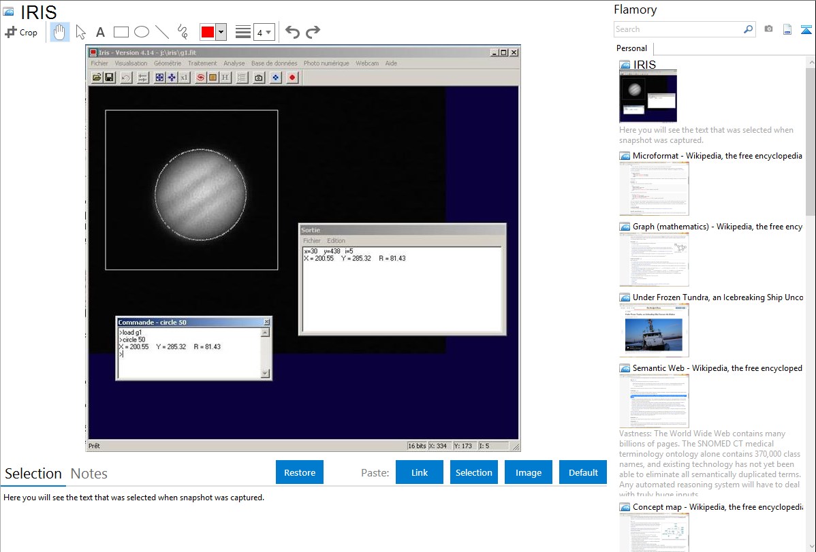This screenshot has width=816, height=552.
Task: Click the magnifier search icon
Action: coord(748,29)
